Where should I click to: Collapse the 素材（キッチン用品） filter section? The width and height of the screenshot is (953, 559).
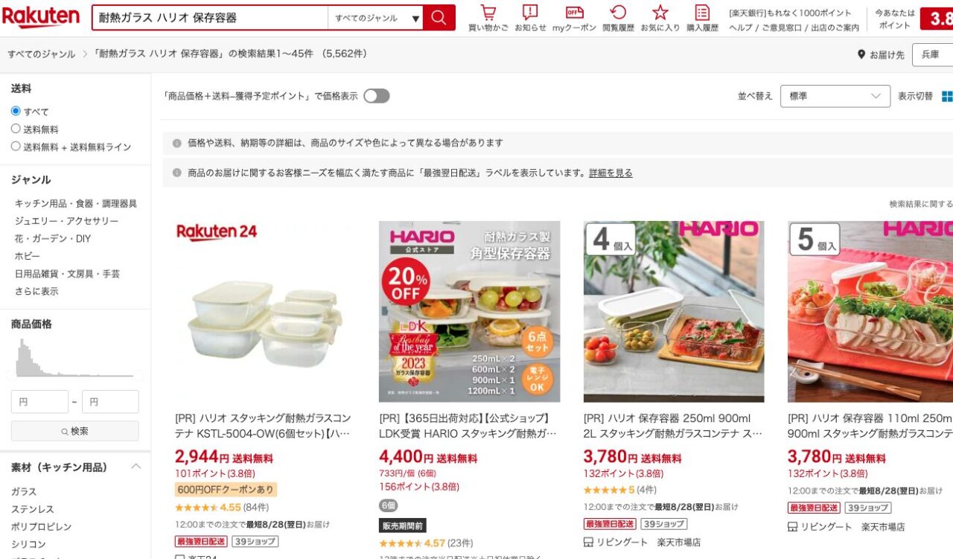pyautogui.click(x=136, y=467)
